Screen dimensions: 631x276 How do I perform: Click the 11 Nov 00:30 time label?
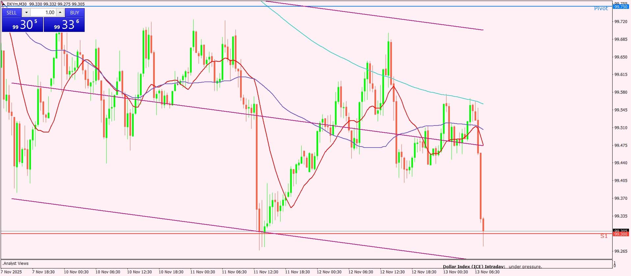203,272
